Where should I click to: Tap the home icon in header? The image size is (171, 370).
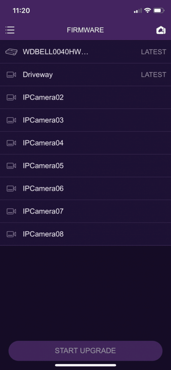(x=161, y=30)
